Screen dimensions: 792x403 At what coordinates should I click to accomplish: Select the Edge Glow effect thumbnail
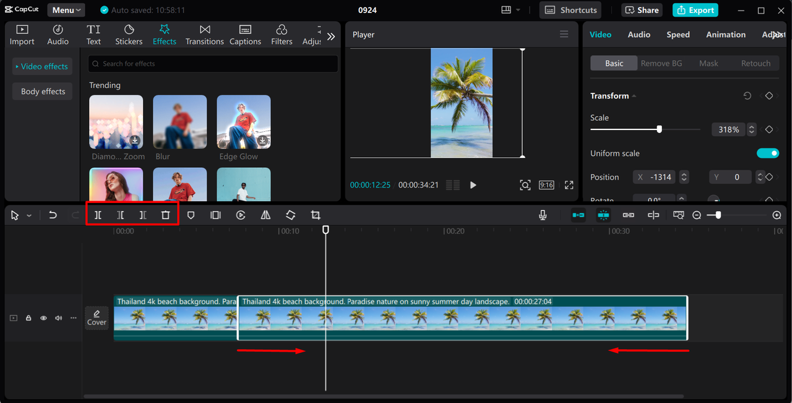[x=243, y=122]
